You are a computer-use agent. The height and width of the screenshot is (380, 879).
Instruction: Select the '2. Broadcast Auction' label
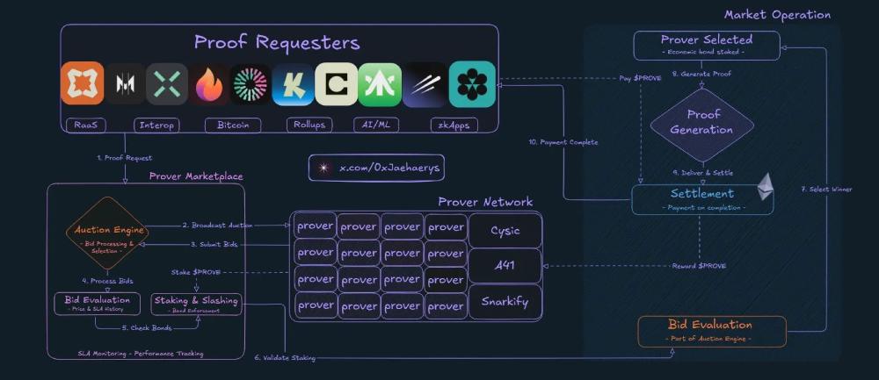click(x=217, y=225)
